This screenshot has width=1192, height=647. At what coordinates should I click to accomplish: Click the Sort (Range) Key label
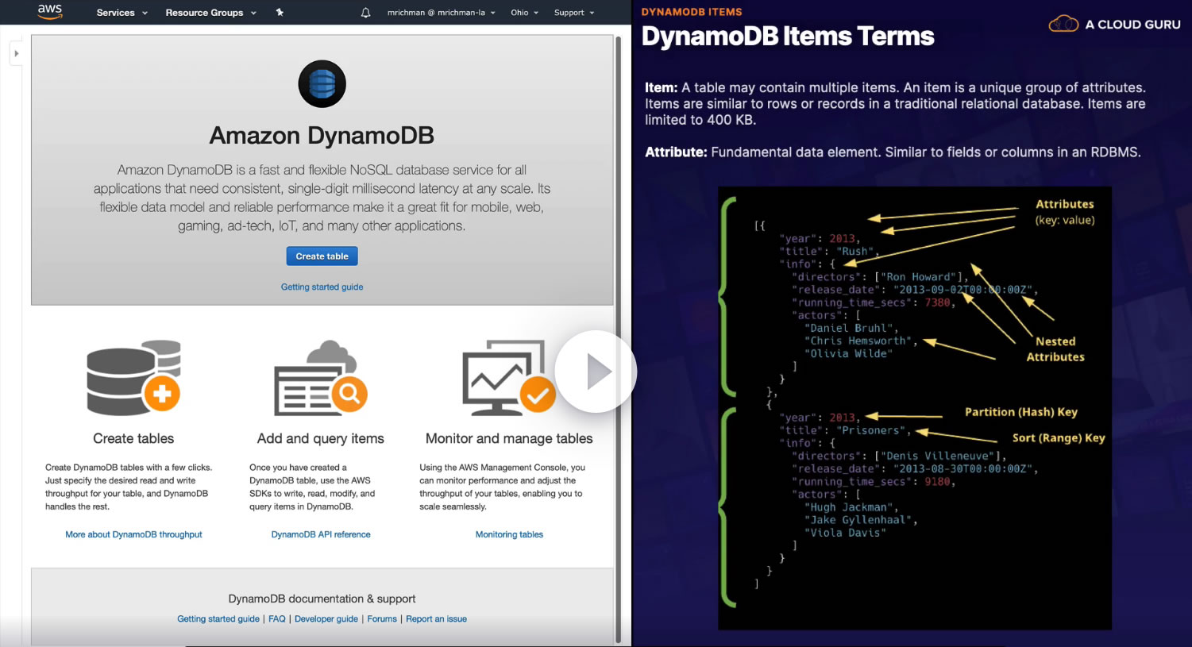click(1059, 437)
